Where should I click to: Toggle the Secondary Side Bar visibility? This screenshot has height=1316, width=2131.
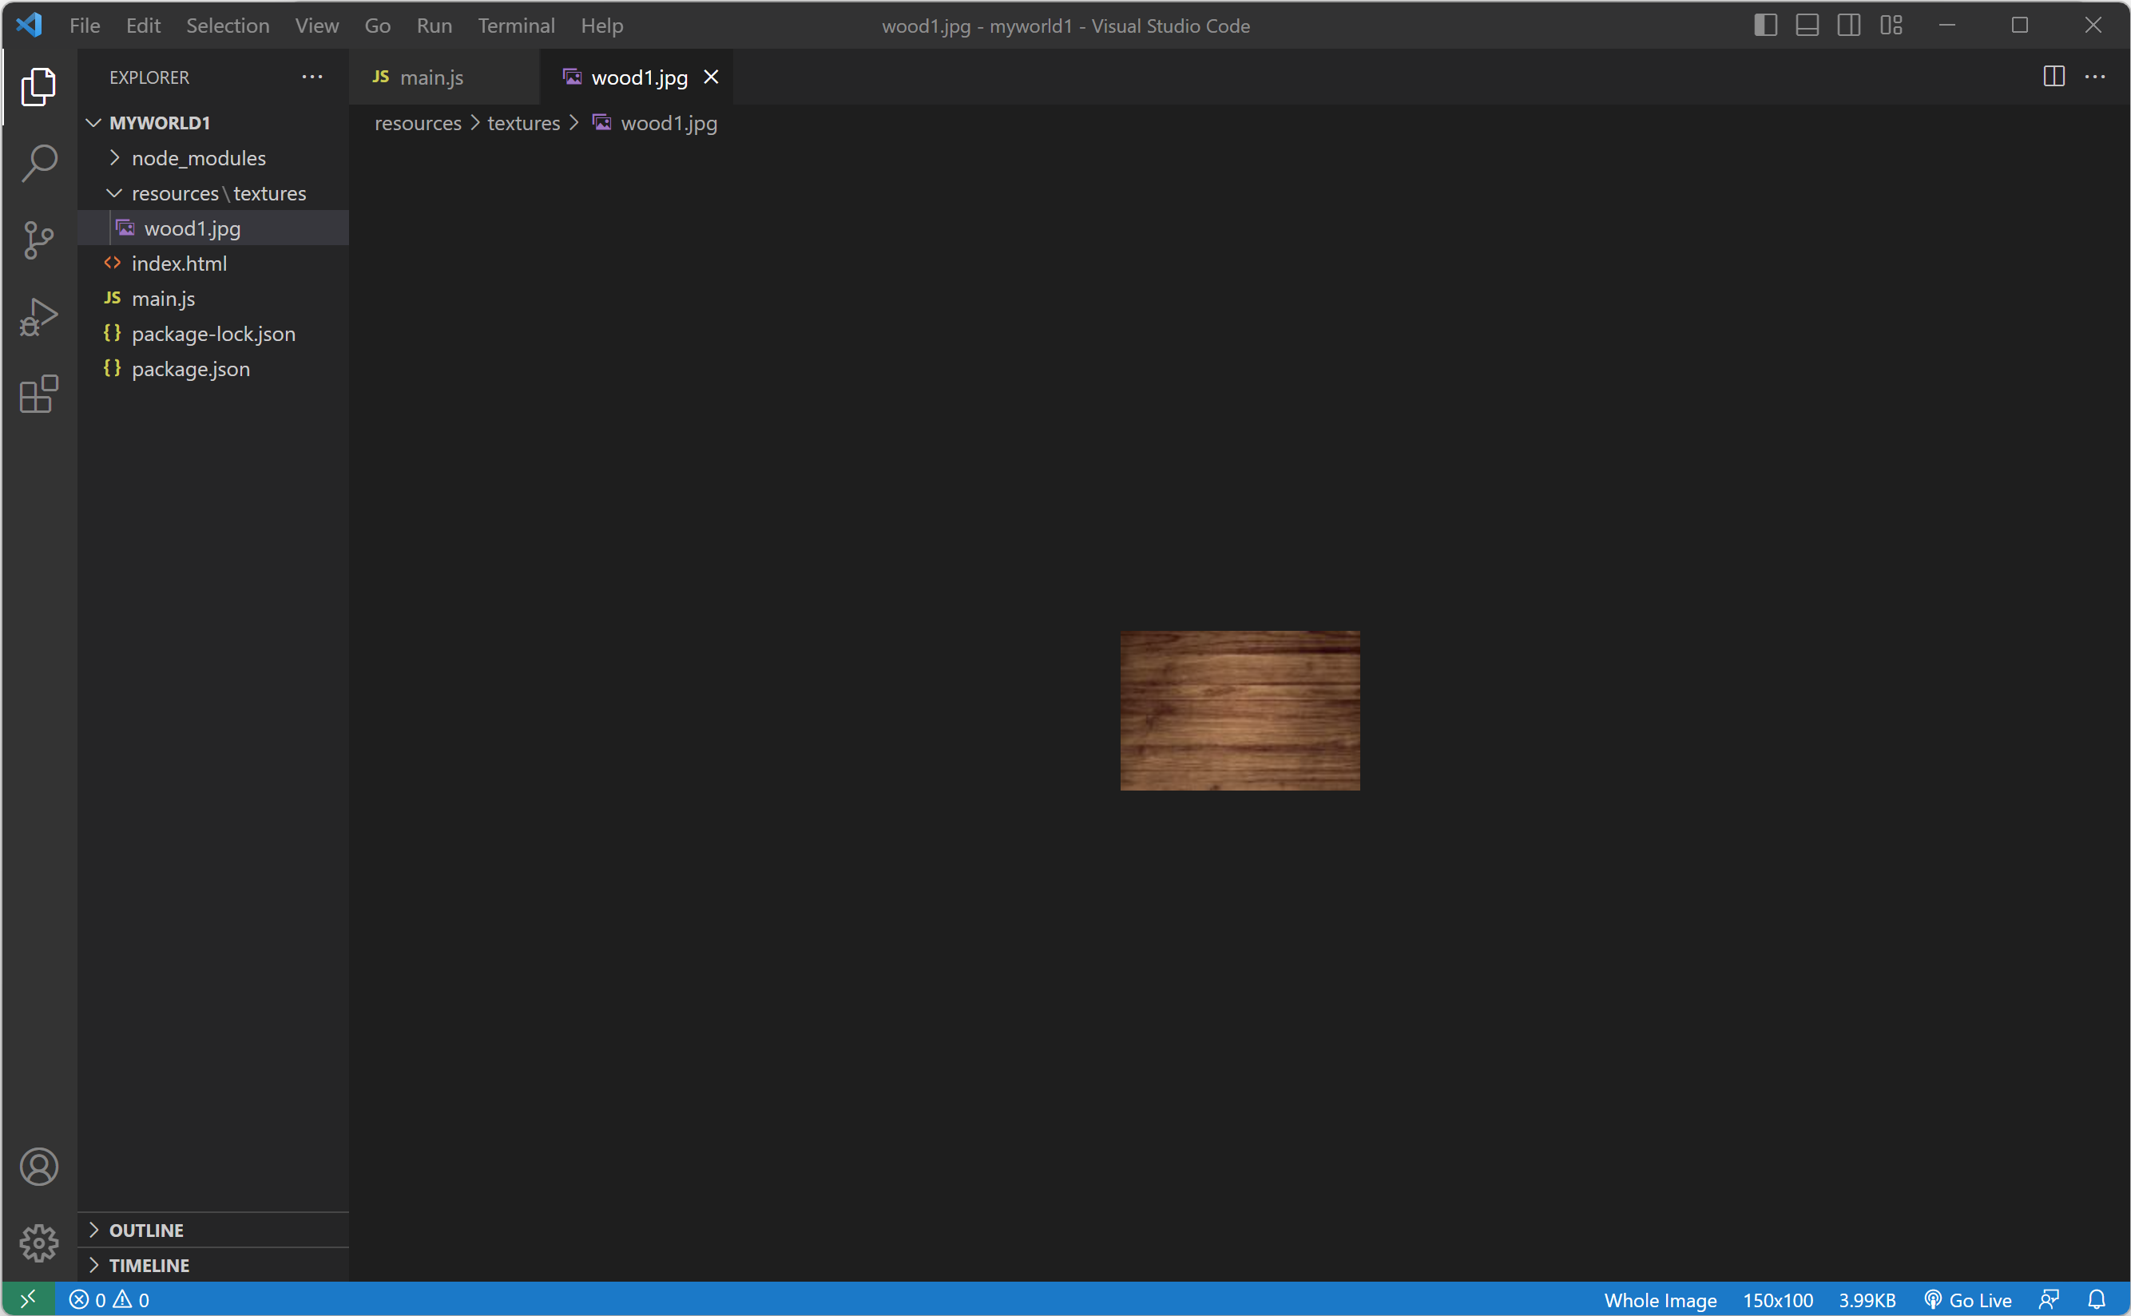[x=1849, y=26]
